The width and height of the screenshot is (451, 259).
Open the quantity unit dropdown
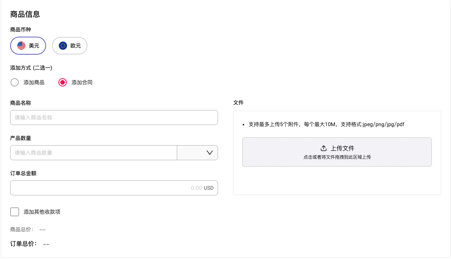click(197, 153)
